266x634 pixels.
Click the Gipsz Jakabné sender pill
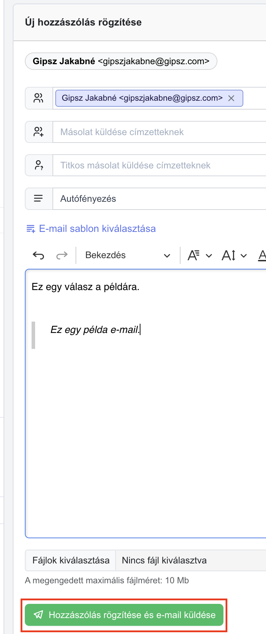(121, 61)
